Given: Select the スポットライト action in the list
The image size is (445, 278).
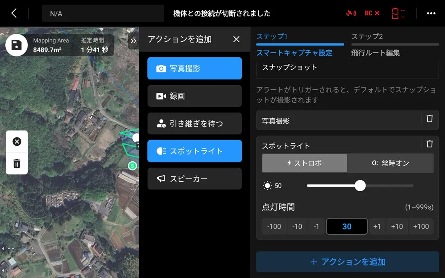Looking at the screenshot, I should 194,151.
